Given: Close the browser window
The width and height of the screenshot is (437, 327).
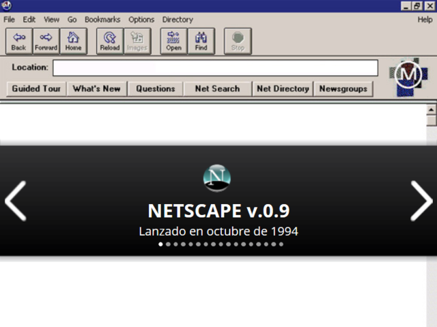Looking at the screenshot, I should tap(429, 6).
